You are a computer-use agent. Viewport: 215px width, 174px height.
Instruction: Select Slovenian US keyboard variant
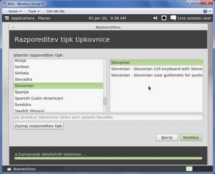pyautogui.click(x=157, y=69)
